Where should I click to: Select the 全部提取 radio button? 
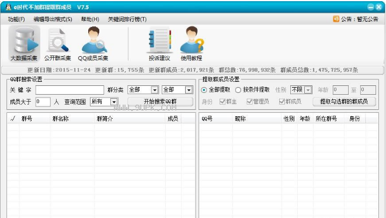click(204, 90)
